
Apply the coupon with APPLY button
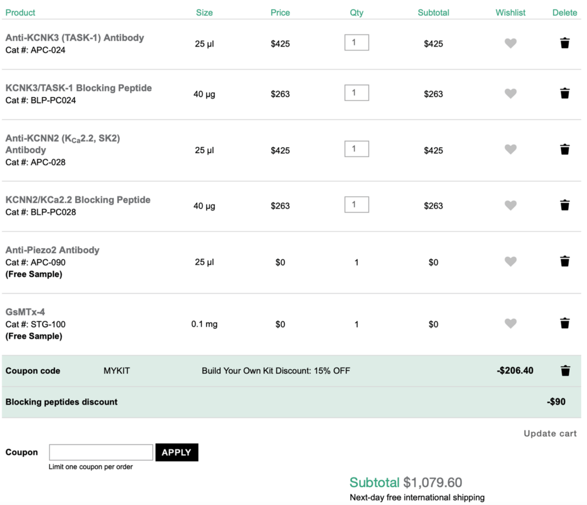tap(177, 452)
